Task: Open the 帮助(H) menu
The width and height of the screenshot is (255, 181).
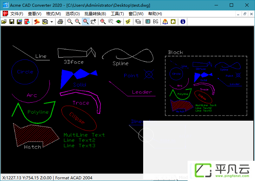Action: coord(155,14)
